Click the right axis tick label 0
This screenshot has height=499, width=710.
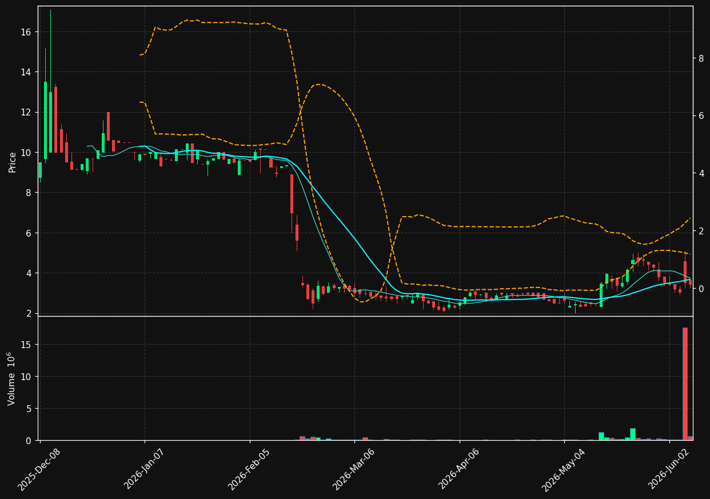701,289
